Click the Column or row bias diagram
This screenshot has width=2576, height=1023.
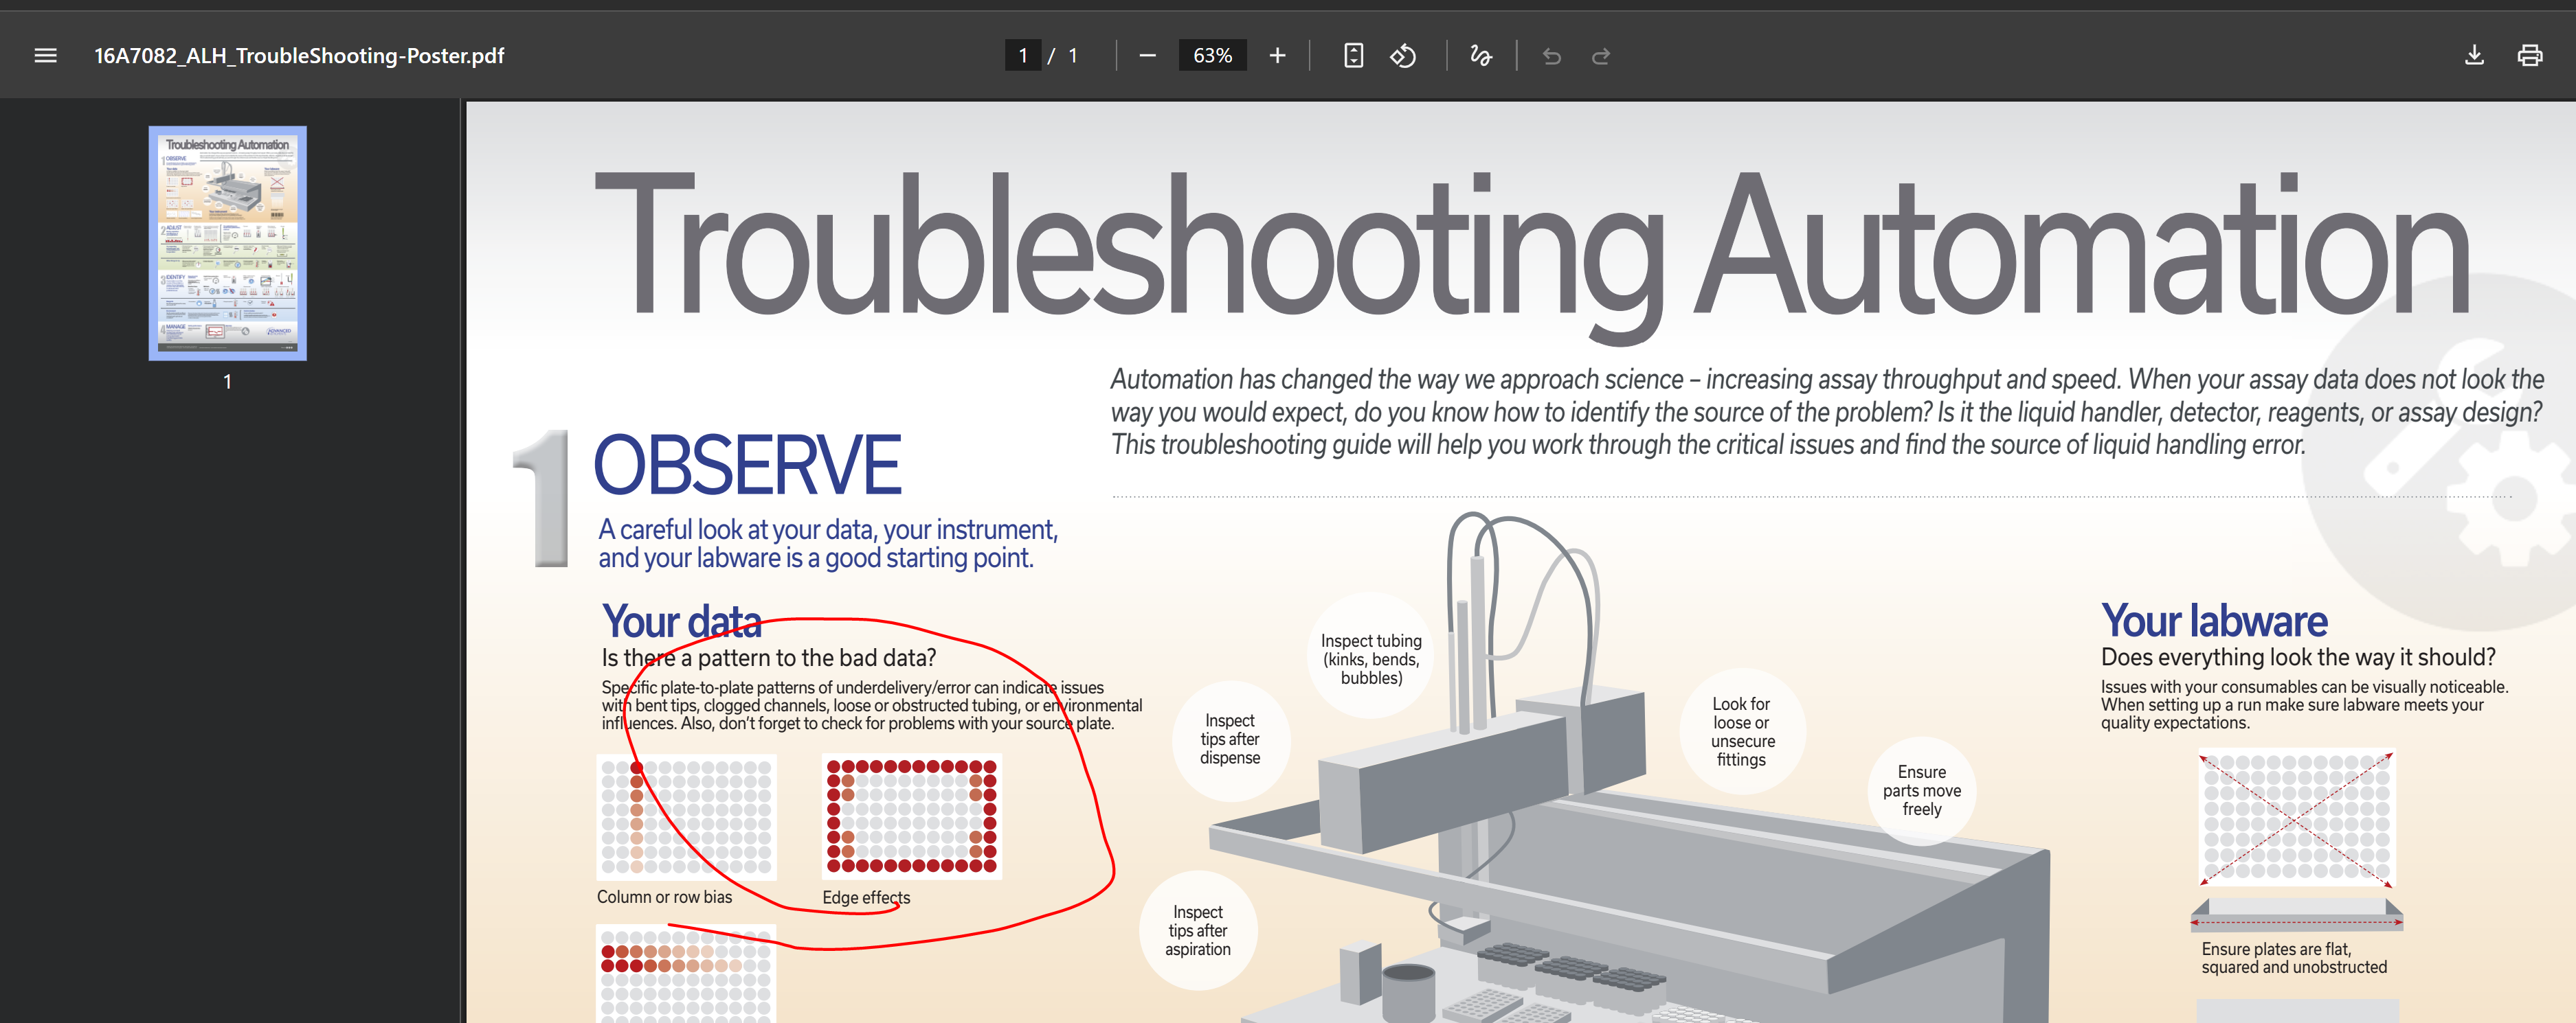[686, 816]
